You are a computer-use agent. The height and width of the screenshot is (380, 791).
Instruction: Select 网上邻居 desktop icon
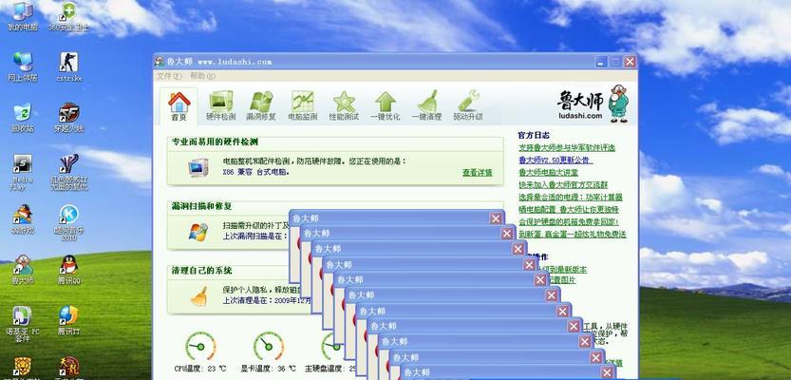click(x=22, y=66)
